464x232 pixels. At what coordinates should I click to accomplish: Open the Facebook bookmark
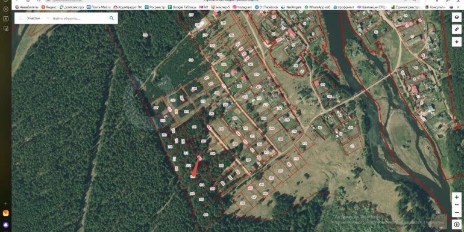pyautogui.click(x=266, y=7)
